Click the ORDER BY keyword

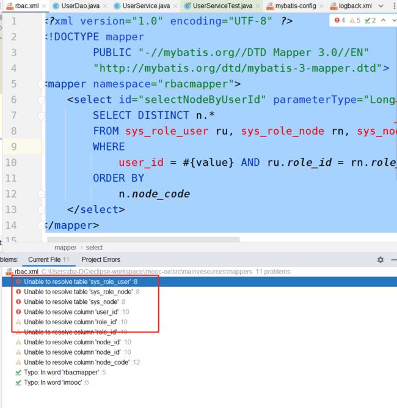coord(118,178)
